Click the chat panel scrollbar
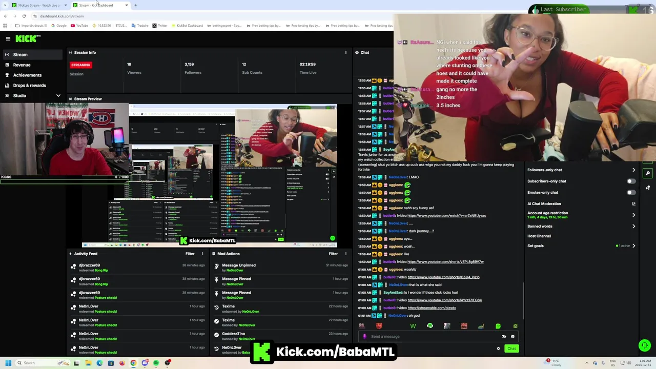 (x=523, y=300)
